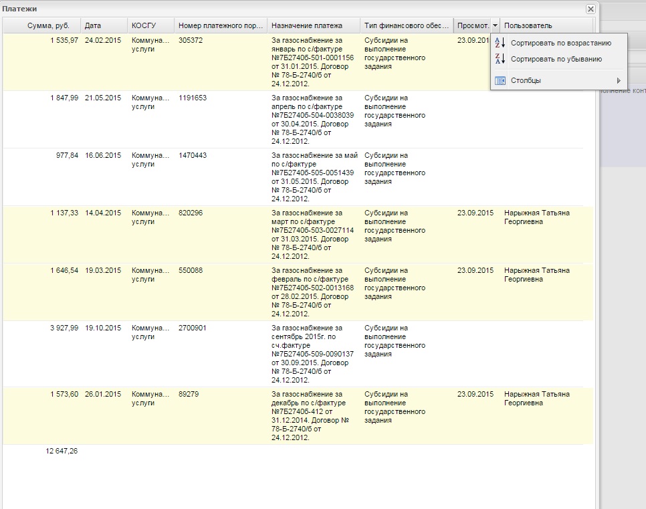Click payment order number 1191653
The width and height of the screenshot is (646, 509).
(193, 98)
